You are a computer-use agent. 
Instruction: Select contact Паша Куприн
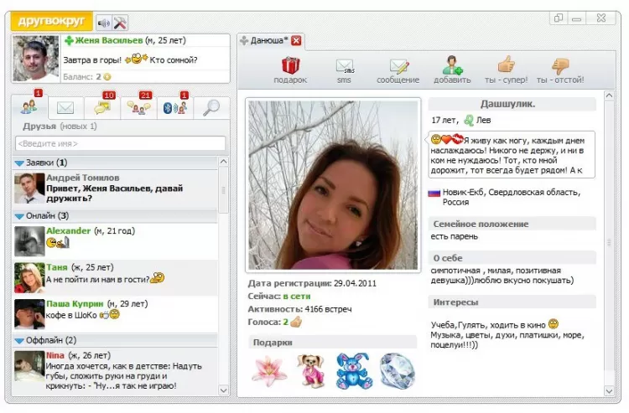pos(116,314)
